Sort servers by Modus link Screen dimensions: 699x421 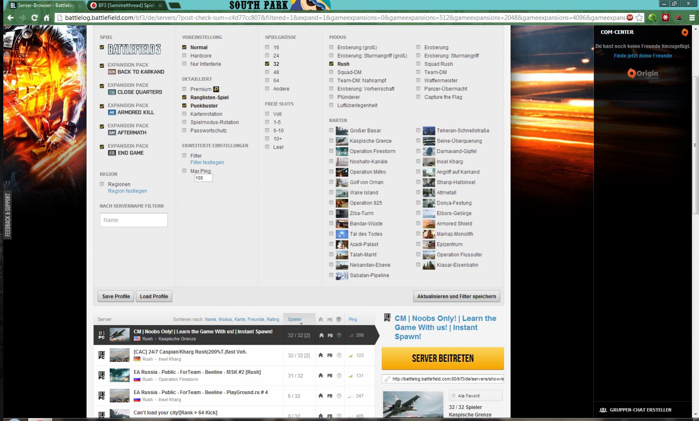(225, 320)
